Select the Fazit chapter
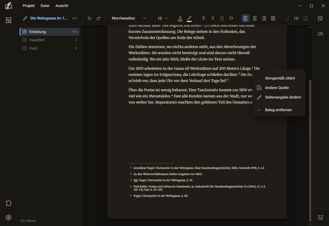Image resolution: width=329 pixels, height=226 pixels. tap(50, 48)
